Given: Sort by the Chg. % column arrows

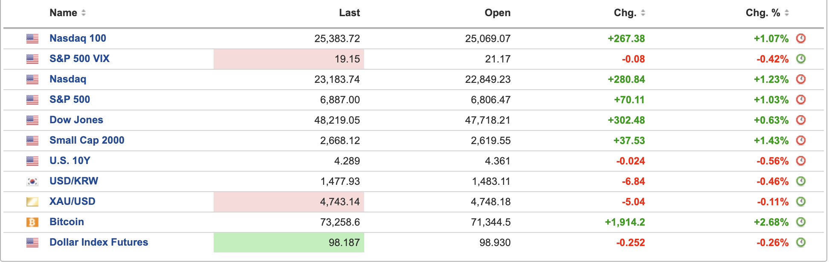Looking at the screenshot, I should pos(786,13).
